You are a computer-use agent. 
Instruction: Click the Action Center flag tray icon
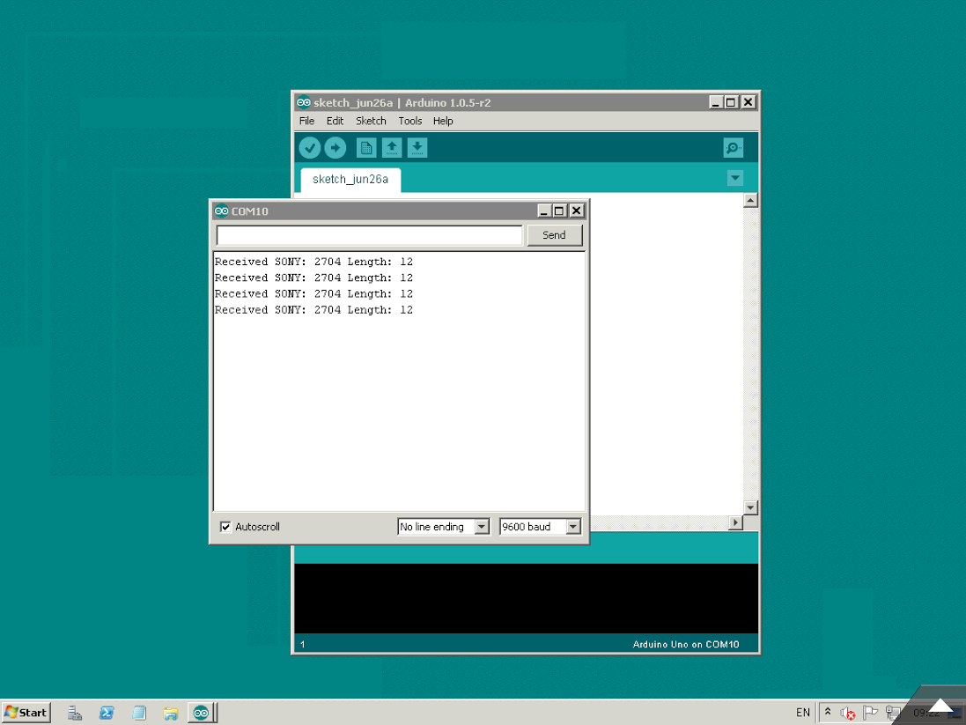click(870, 714)
